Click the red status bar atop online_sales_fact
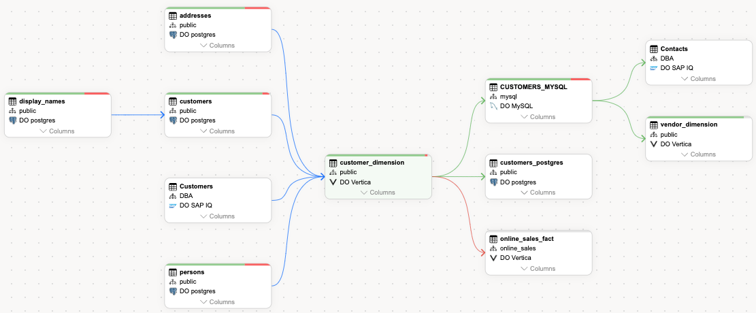756x313 pixels. (x=538, y=231)
